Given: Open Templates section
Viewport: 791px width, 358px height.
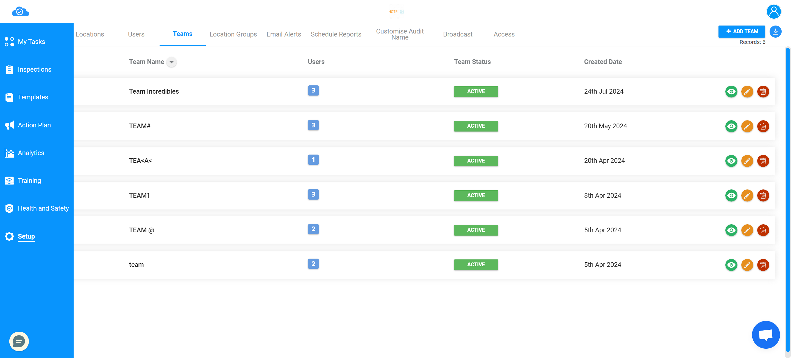Looking at the screenshot, I should point(27,97).
